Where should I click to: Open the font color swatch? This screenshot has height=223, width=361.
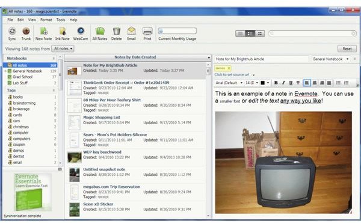(x=262, y=83)
